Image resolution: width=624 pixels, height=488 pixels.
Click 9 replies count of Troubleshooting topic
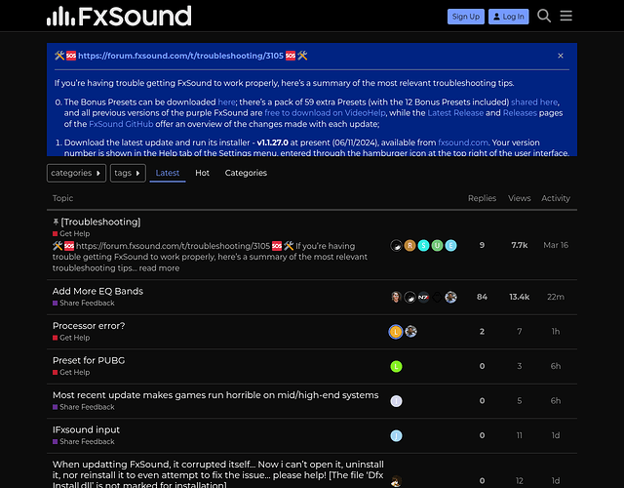tap(482, 245)
